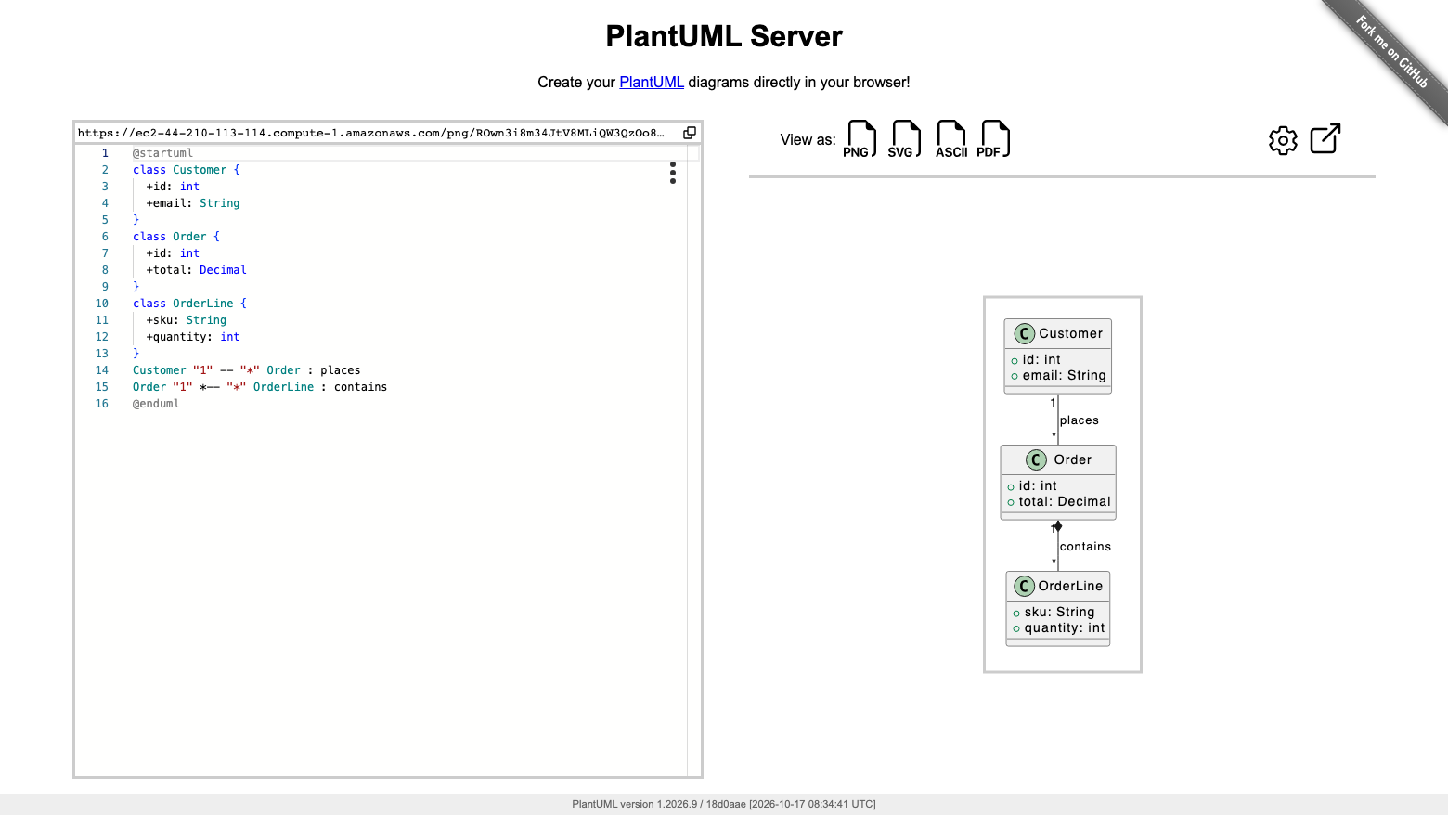This screenshot has height=815, width=1448.
Task: Click the 'PlantUML Server' page heading
Action: pos(724,36)
